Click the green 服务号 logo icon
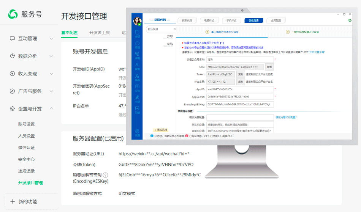 [x=13, y=14]
